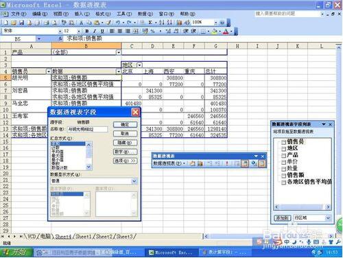Toggle the Show Field List icon on PivotTable toolbar
The width and height of the screenshot is (343, 258).
point(262,163)
